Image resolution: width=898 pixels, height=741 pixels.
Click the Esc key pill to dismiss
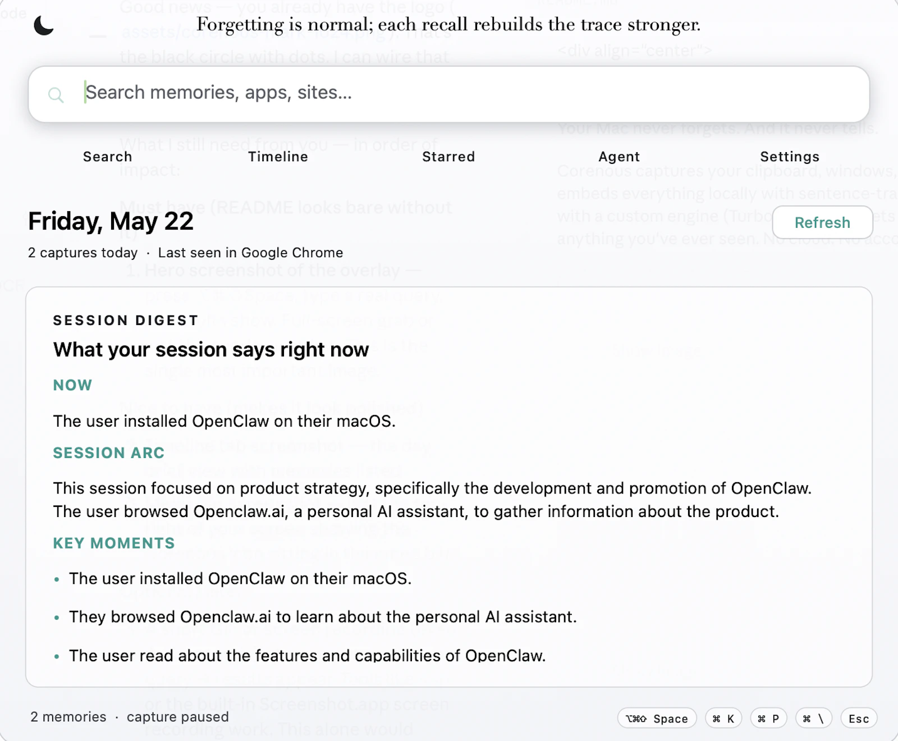point(859,718)
